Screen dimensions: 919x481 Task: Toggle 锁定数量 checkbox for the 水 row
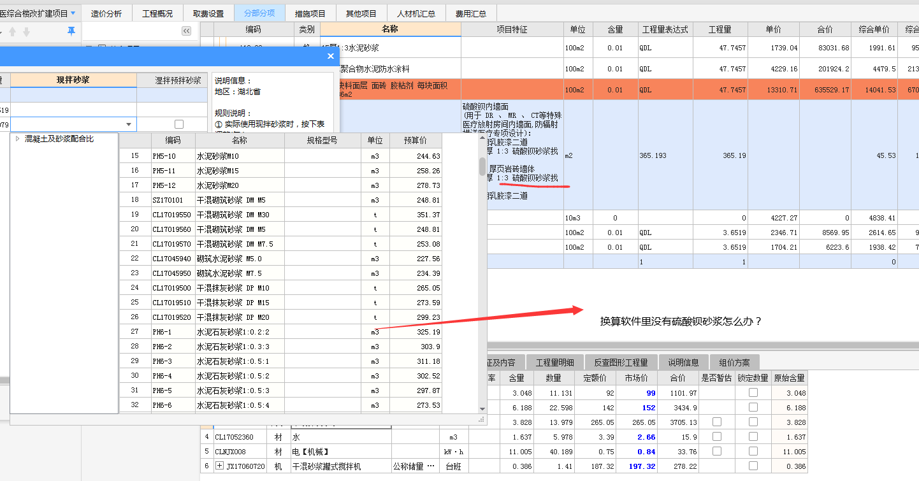click(753, 437)
